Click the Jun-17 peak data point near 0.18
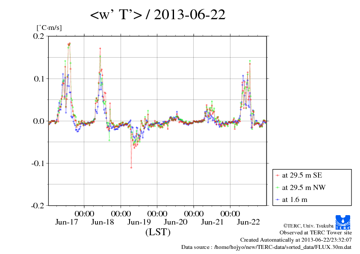360x254 pixels. pyautogui.click(x=70, y=43)
